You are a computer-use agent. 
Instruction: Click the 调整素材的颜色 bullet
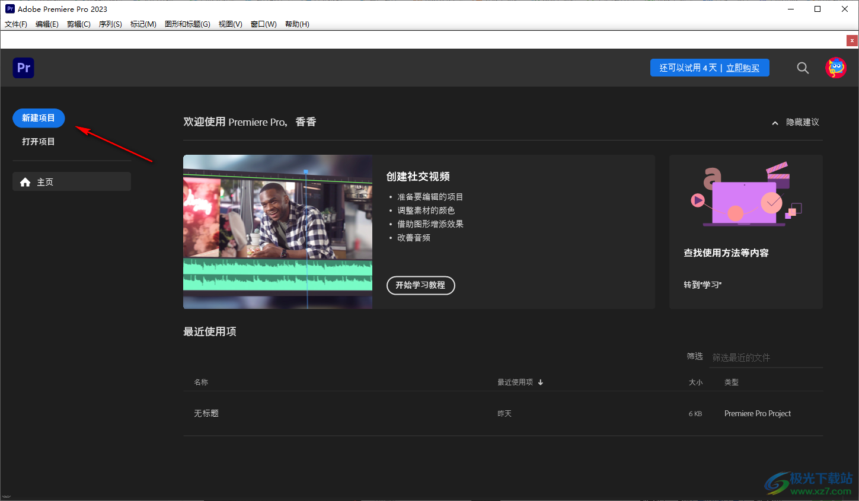pyautogui.click(x=426, y=210)
